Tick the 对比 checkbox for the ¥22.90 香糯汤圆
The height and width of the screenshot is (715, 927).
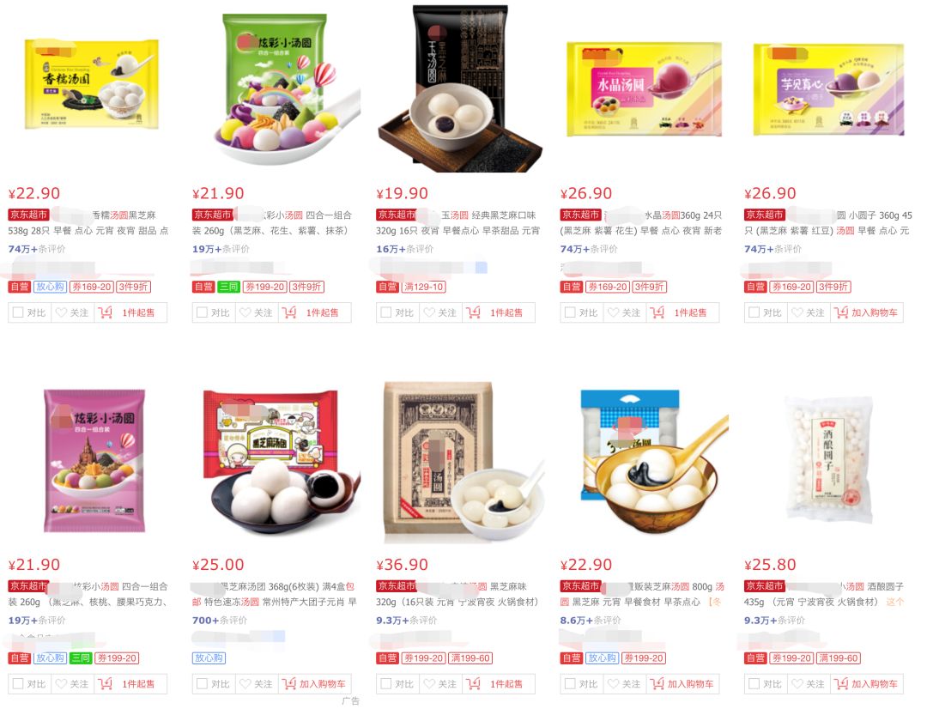coord(18,312)
